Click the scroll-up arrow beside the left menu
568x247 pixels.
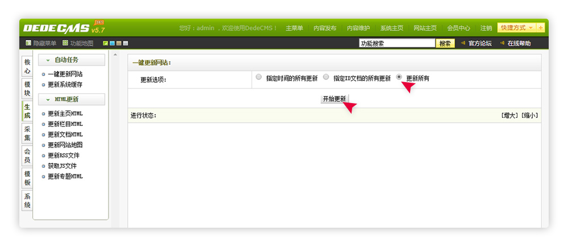pos(116,55)
